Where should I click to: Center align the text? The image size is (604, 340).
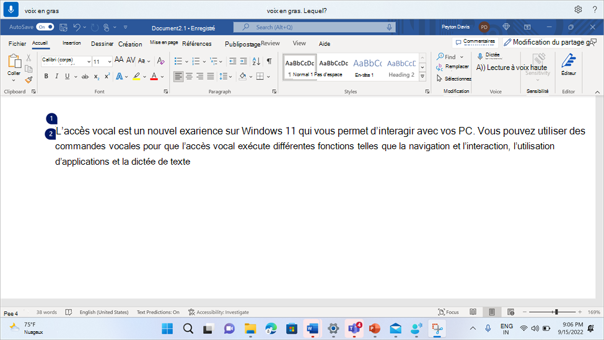(x=189, y=76)
